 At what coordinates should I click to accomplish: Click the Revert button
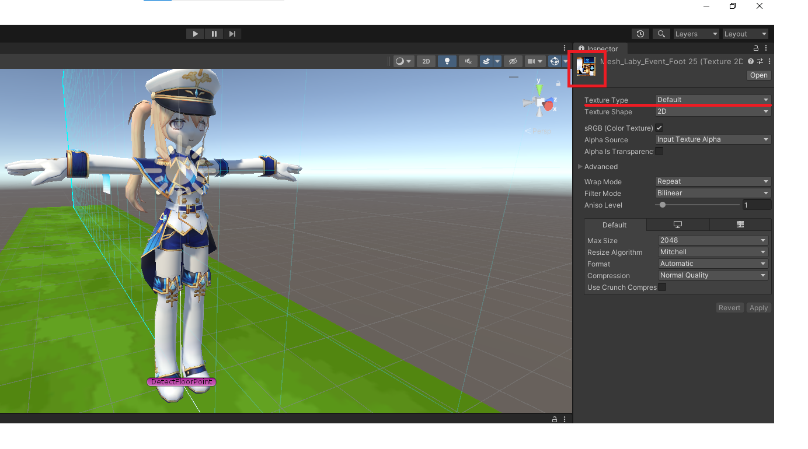tap(730, 308)
